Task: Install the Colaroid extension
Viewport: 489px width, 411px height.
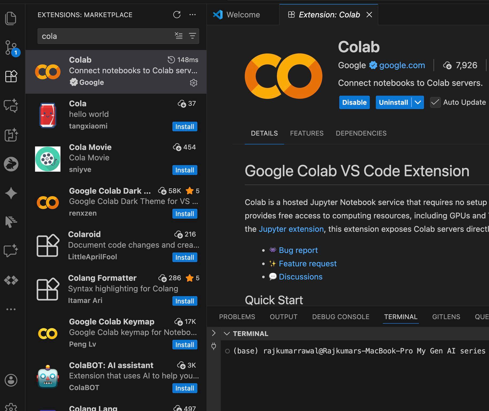Action: (x=185, y=257)
